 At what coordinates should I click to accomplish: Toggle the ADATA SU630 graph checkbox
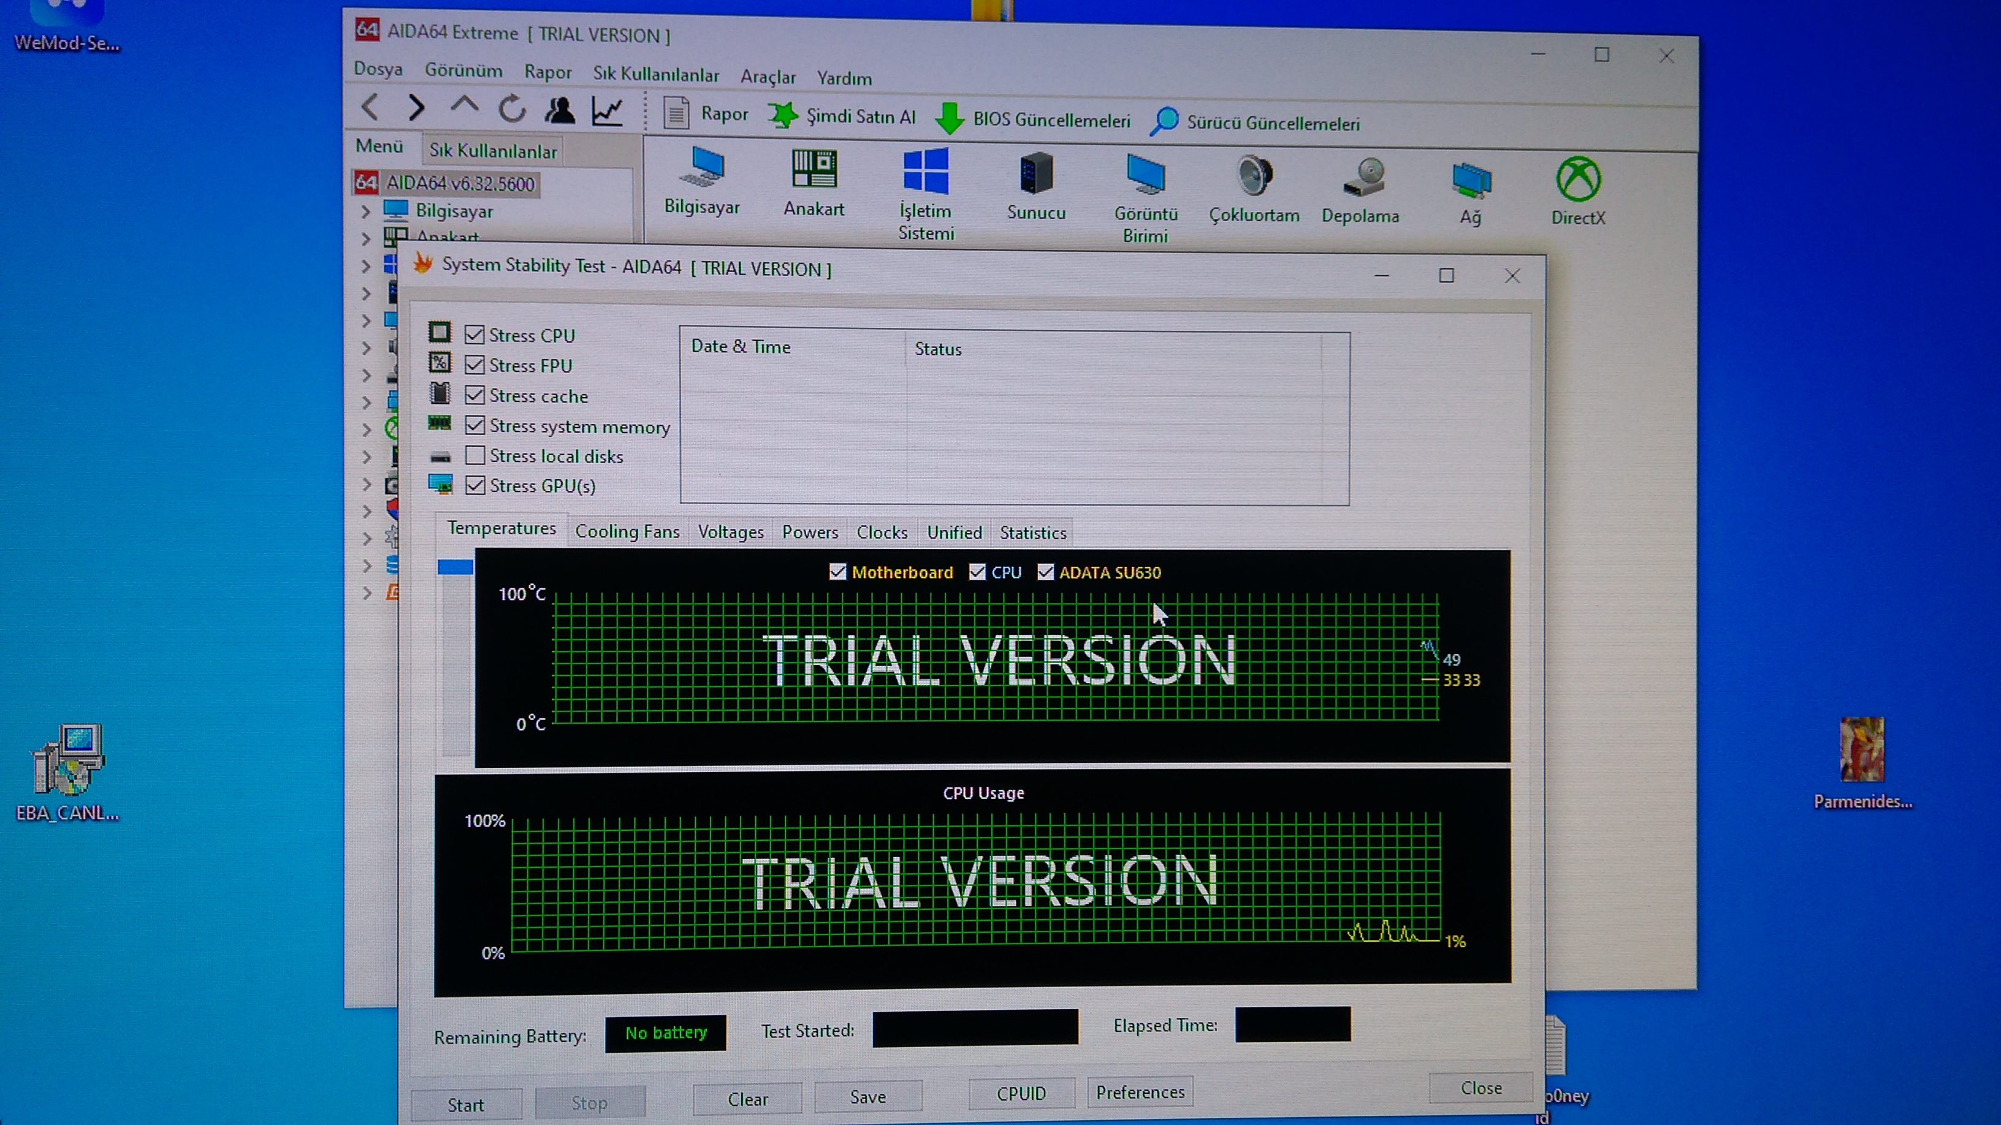coord(1045,572)
